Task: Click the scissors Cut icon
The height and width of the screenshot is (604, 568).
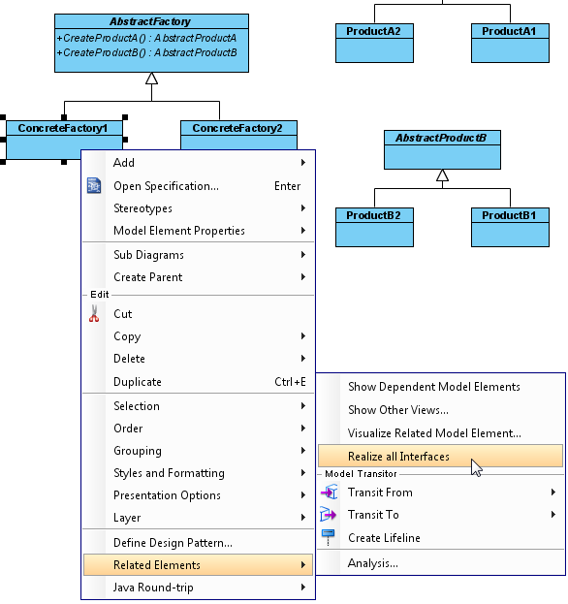Action: point(94,313)
